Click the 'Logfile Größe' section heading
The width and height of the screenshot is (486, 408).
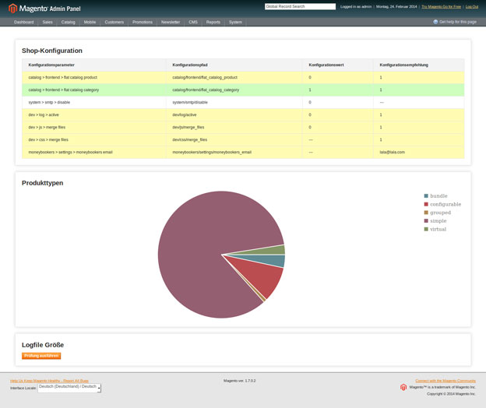43,345
